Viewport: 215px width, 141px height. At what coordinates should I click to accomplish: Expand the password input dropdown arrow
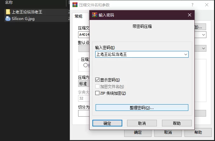(186, 54)
